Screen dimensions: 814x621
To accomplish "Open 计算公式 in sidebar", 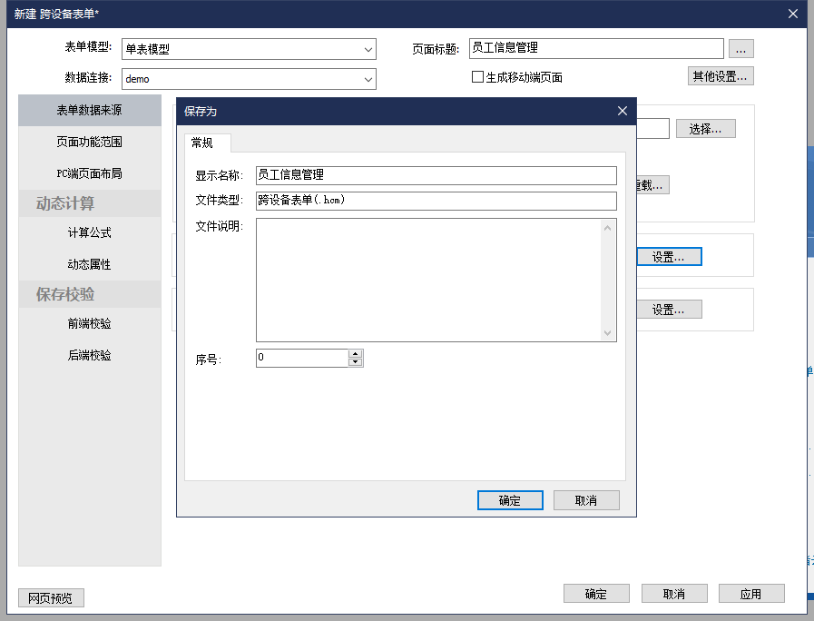I will coord(89,232).
